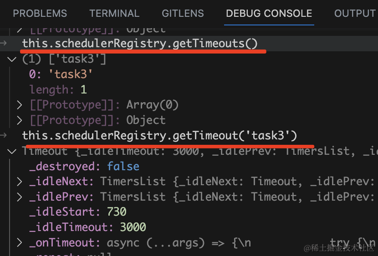
Task: Show the OUTPUT tab
Action: [x=355, y=14]
